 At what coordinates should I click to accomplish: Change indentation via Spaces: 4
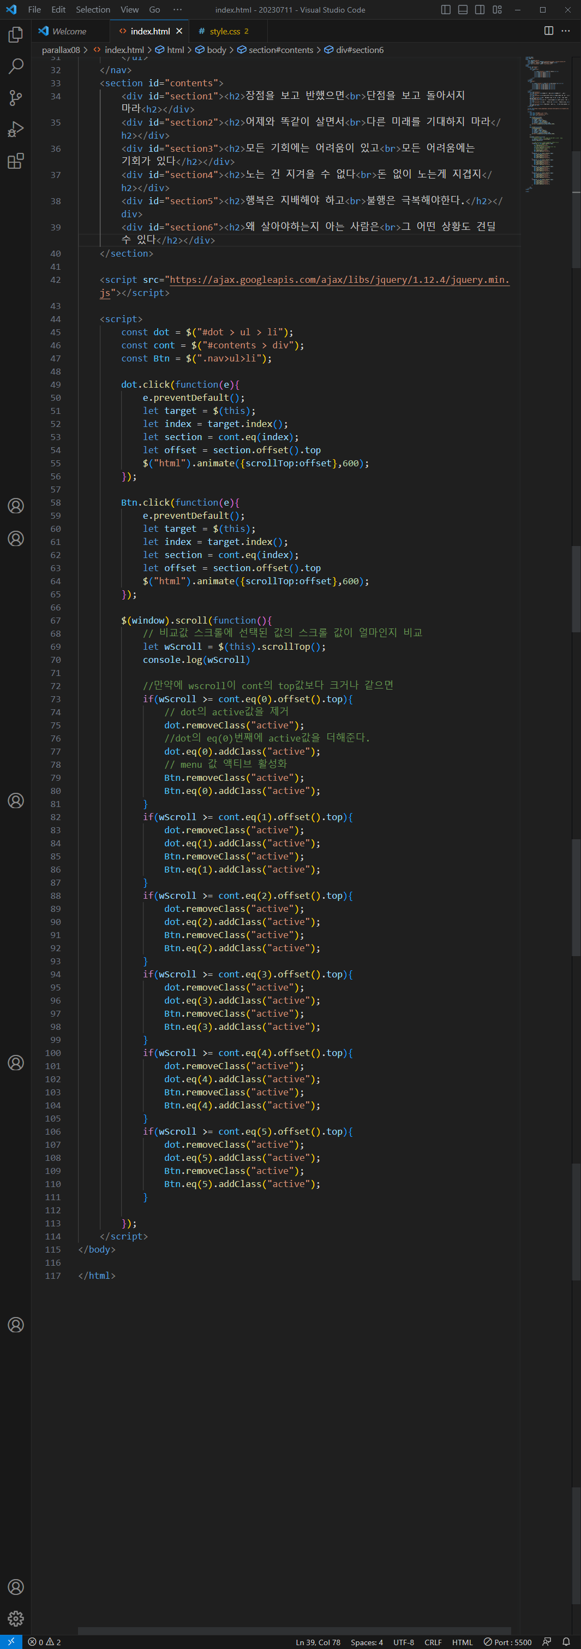[x=367, y=1642]
